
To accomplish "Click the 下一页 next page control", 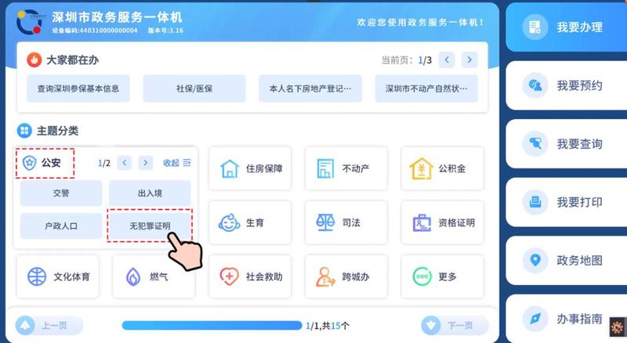I will click(x=455, y=326).
